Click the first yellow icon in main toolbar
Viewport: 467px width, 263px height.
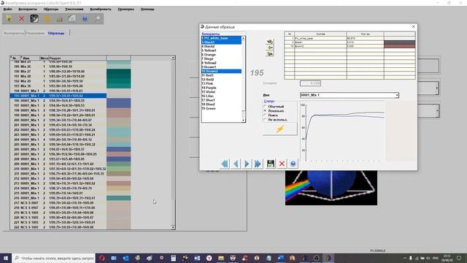coord(9,19)
